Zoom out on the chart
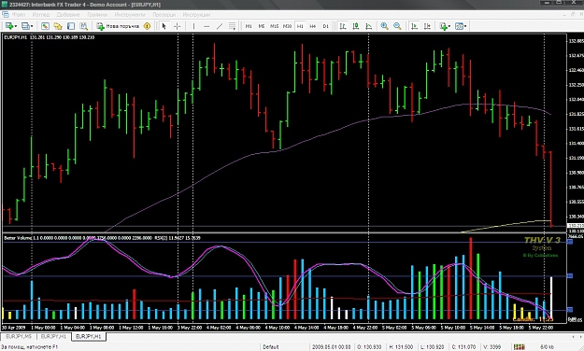The width and height of the screenshot is (584, 351). pyautogui.click(x=397, y=26)
